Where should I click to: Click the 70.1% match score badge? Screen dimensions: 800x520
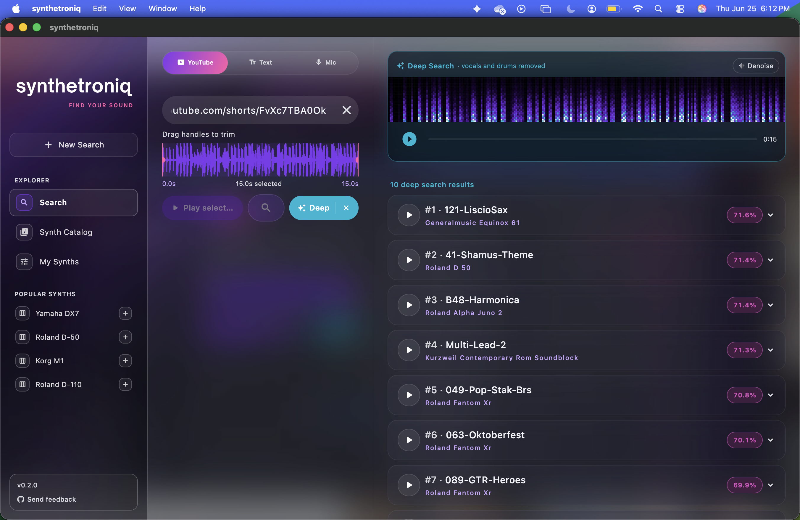click(745, 440)
